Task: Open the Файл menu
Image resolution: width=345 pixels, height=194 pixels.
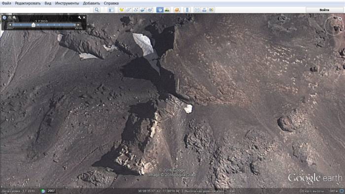Action: (6, 3)
